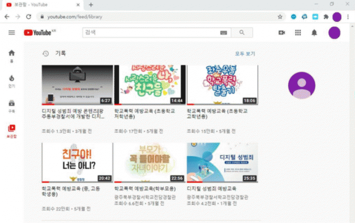Click the 모두 보기 link
355x223 pixels.
pos(245,53)
